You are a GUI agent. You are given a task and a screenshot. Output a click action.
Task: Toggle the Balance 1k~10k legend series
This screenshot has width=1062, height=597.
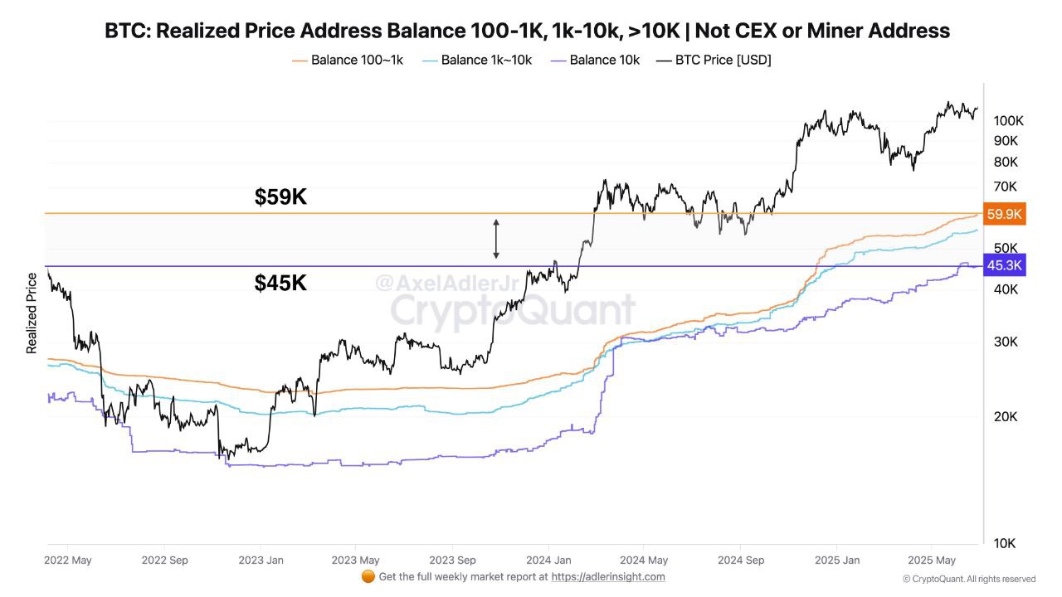[477, 60]
